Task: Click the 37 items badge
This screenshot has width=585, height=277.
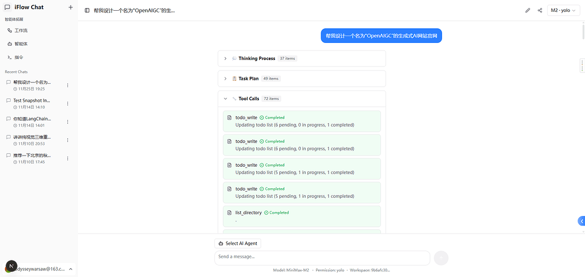Action: point(287,59)
